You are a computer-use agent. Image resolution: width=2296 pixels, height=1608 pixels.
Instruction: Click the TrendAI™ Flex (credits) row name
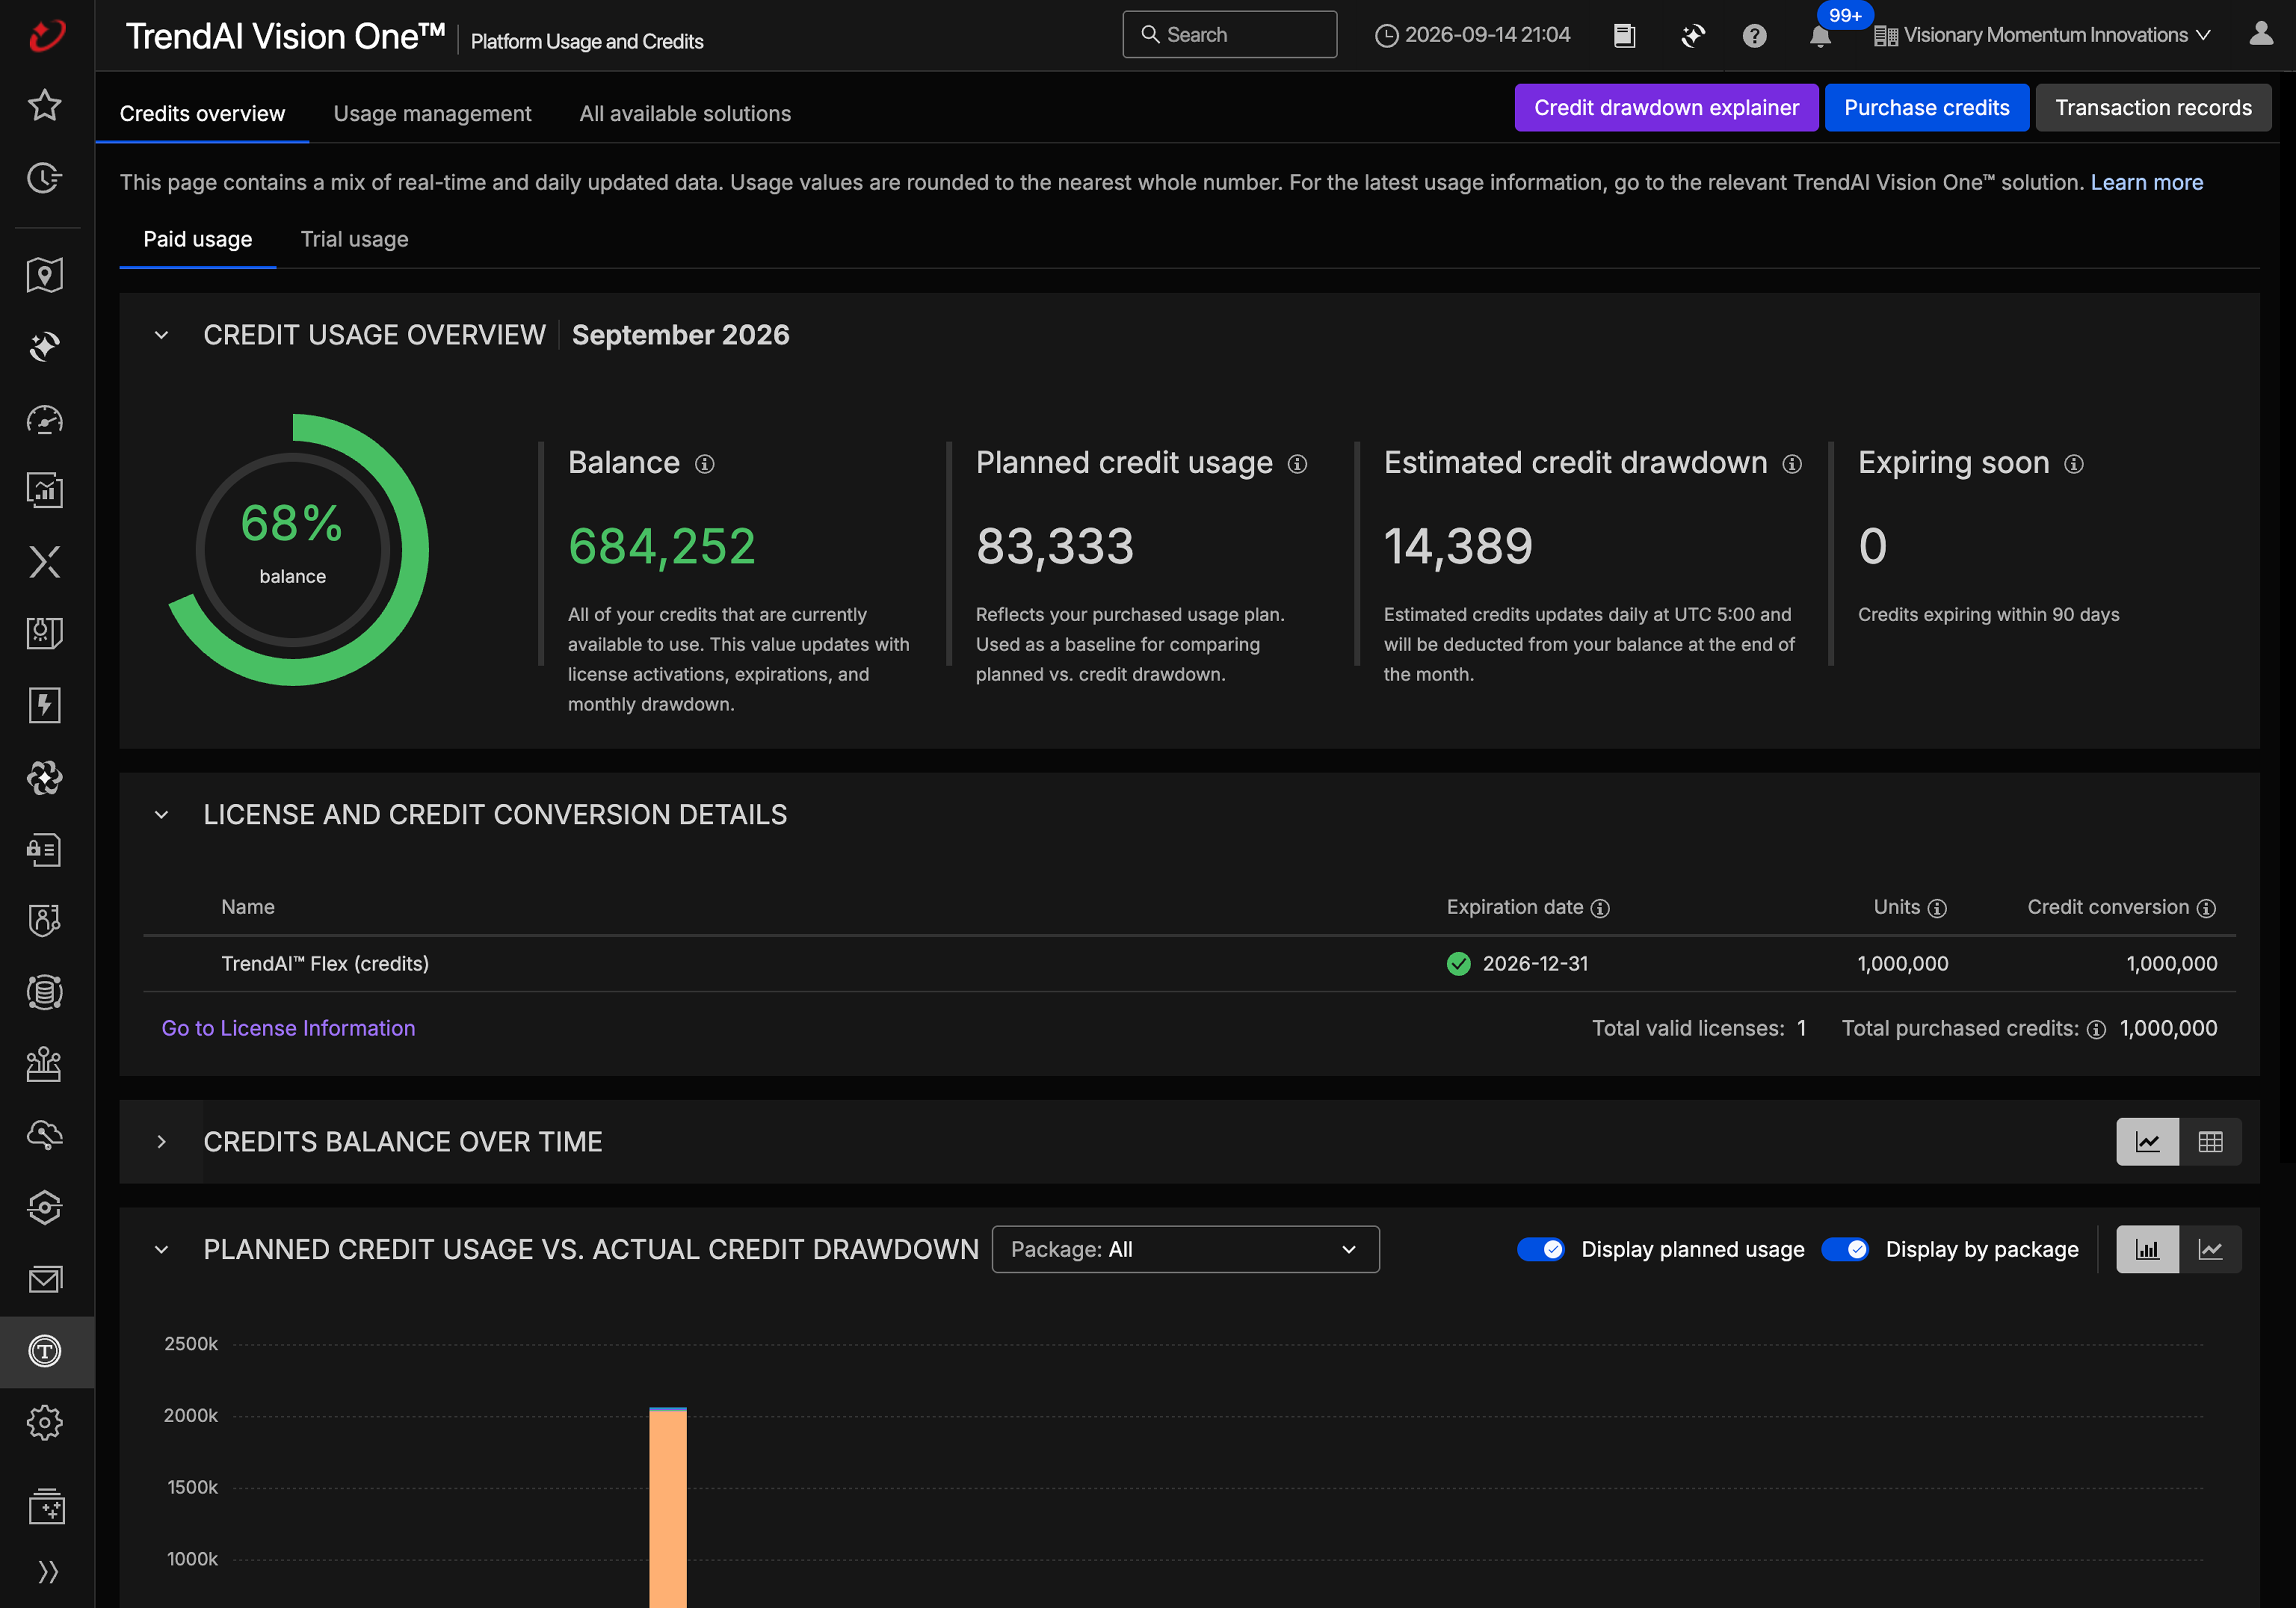(x=325, y=964)
